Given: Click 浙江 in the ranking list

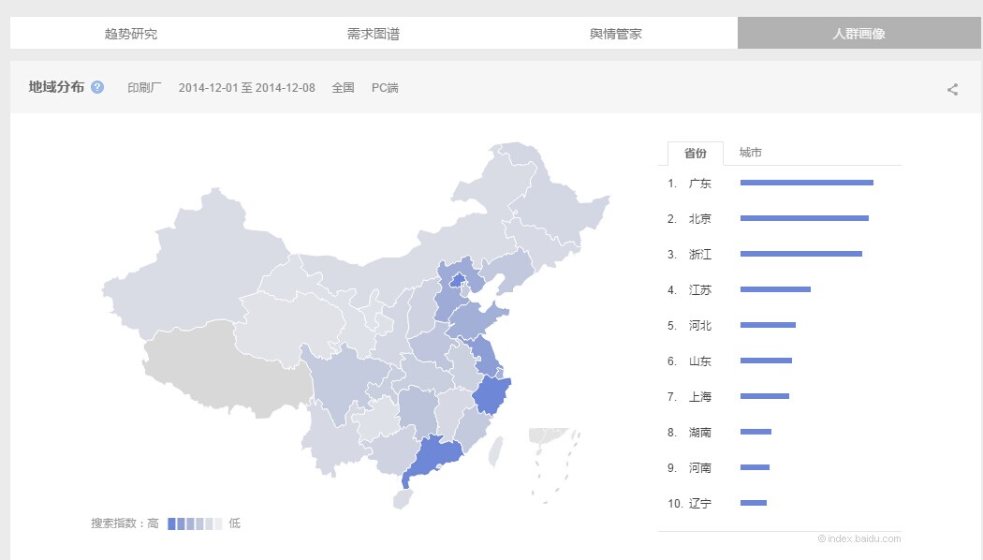Looking at the screenshot, I should tap(699, 255).
